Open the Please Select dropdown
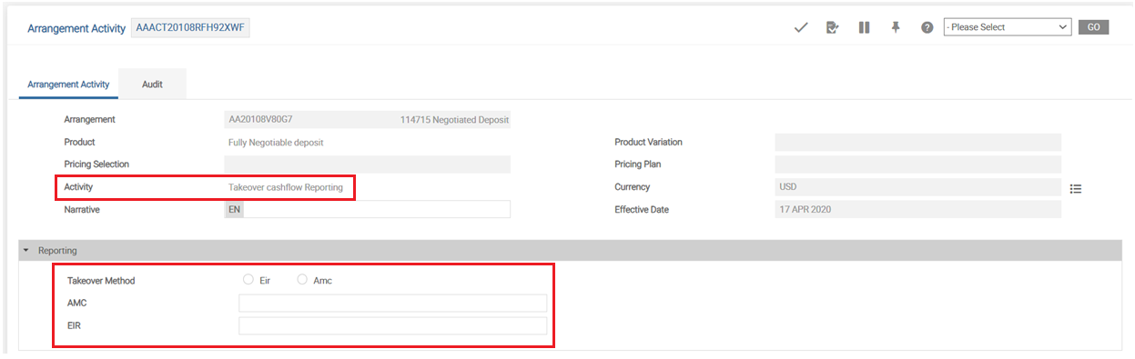This screenshot has width=1135, height=359. pyautogui.click(x=1008, y=27)
